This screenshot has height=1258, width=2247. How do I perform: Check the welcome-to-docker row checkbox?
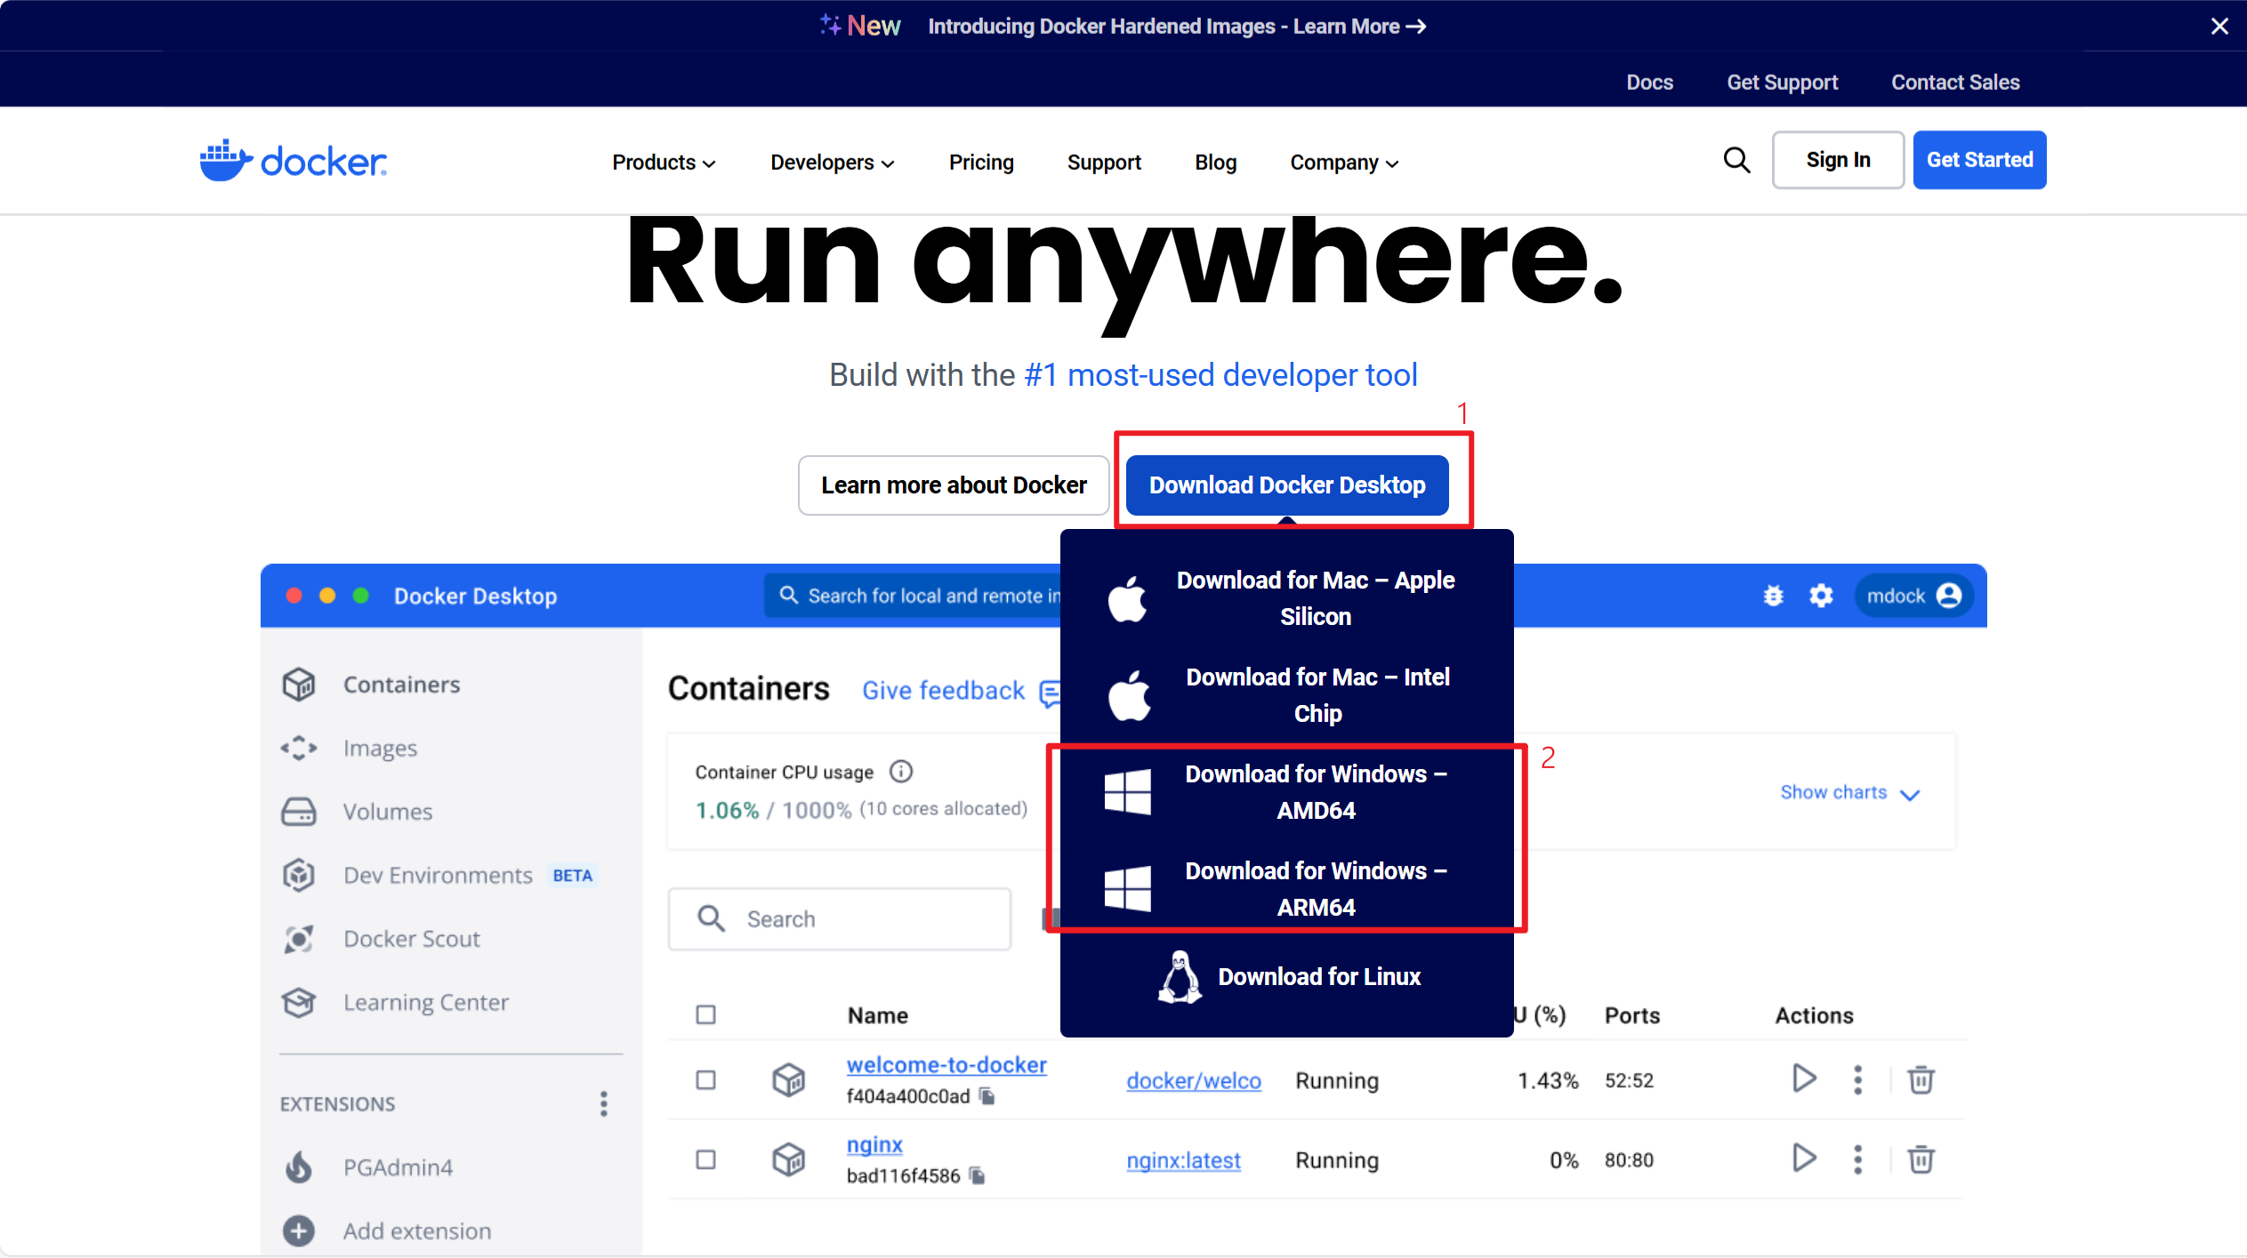point(705,1080)
